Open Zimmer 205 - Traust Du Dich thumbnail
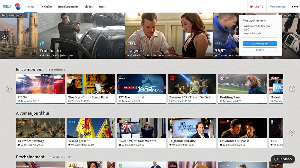This screenshot has width=300, height=168. [192, 84]
